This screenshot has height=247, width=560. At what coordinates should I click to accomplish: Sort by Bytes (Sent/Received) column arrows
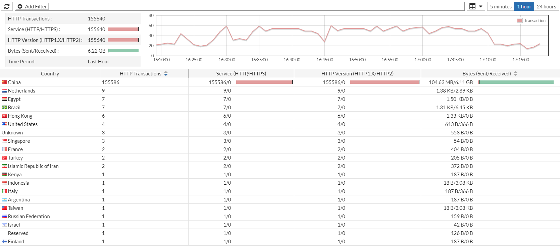516,74
